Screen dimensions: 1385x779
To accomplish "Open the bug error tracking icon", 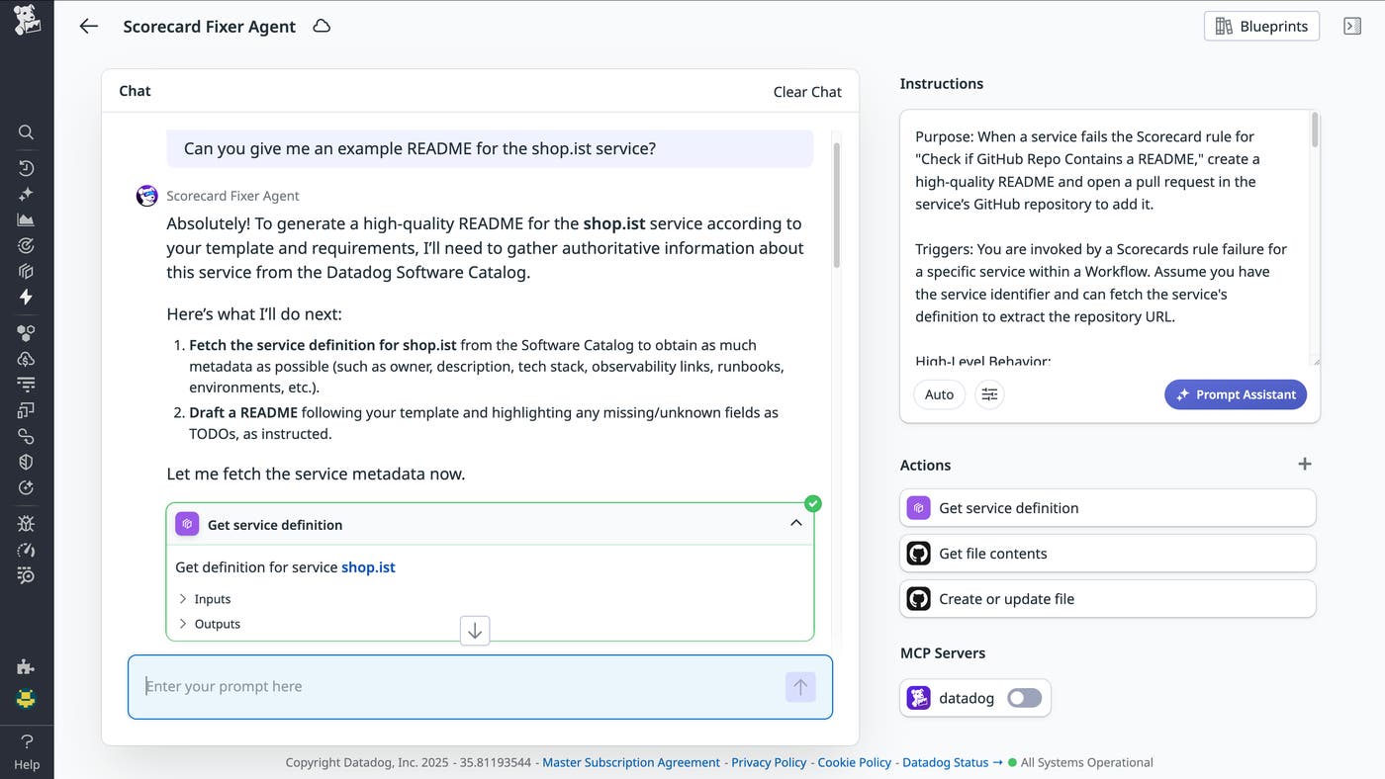I will (x=27, y=524).
